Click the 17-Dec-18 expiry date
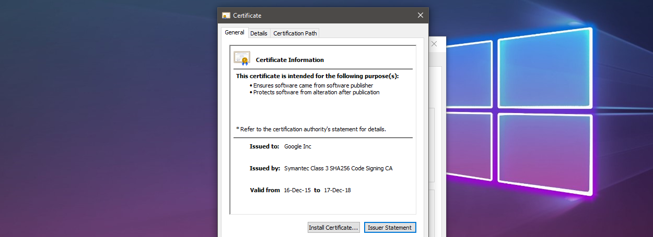 click(x=337, y=190)
